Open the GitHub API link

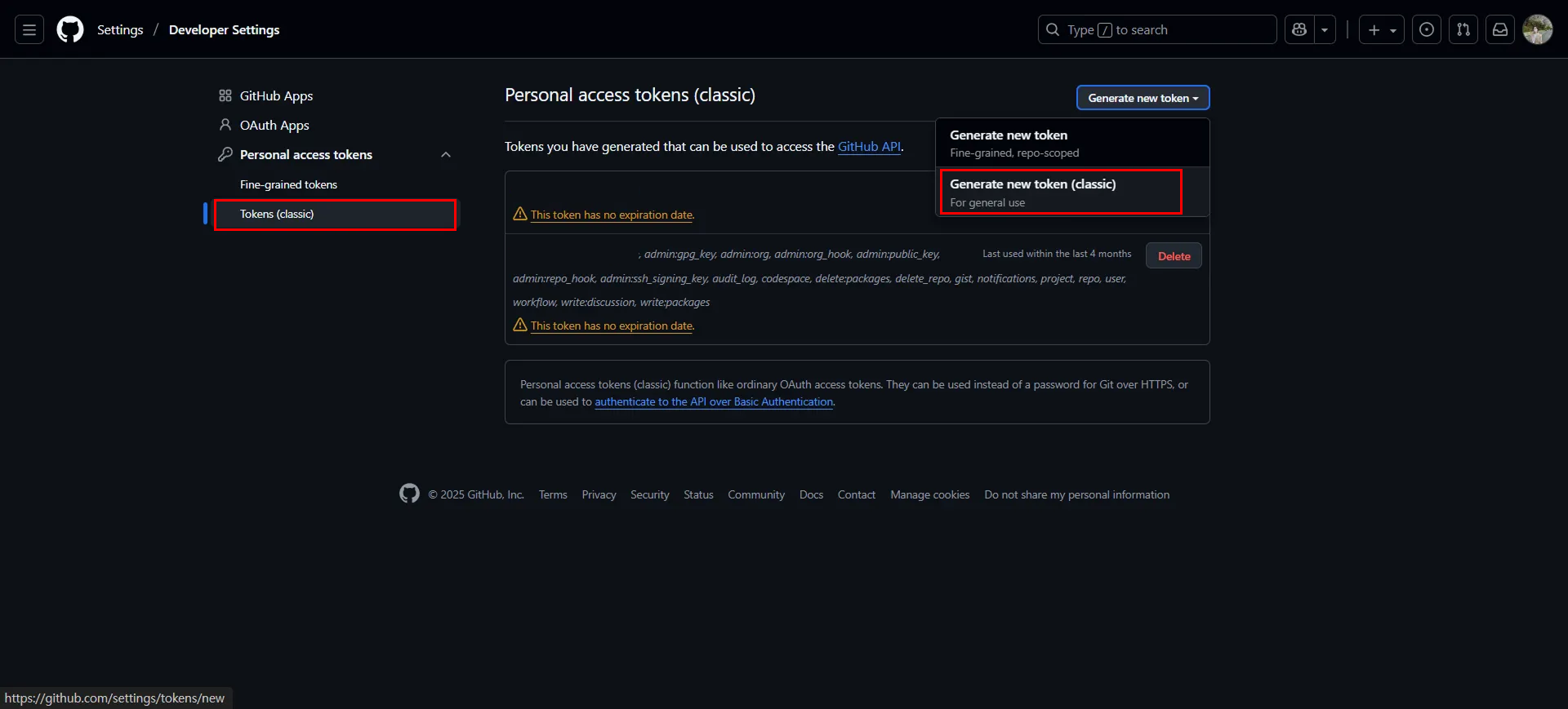[869, 147]
